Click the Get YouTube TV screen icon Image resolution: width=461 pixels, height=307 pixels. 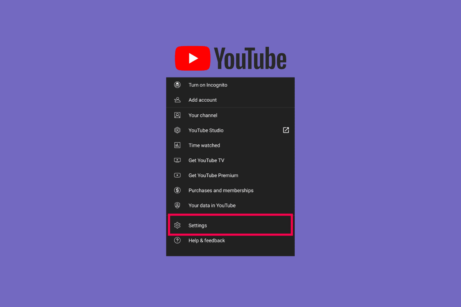(177, 160)
